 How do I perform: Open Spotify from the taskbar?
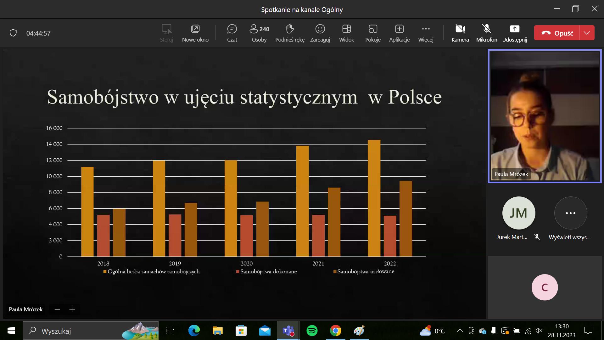[312, 331]
